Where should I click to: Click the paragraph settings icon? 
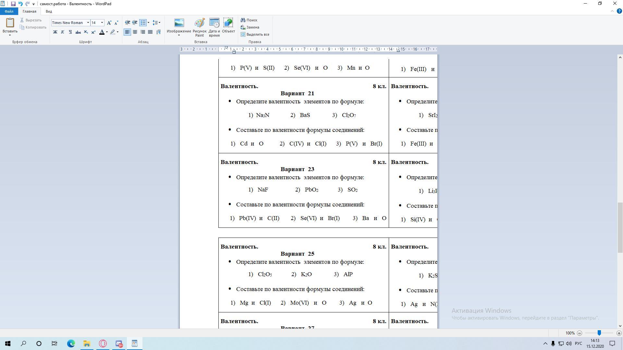click(158, 32)
